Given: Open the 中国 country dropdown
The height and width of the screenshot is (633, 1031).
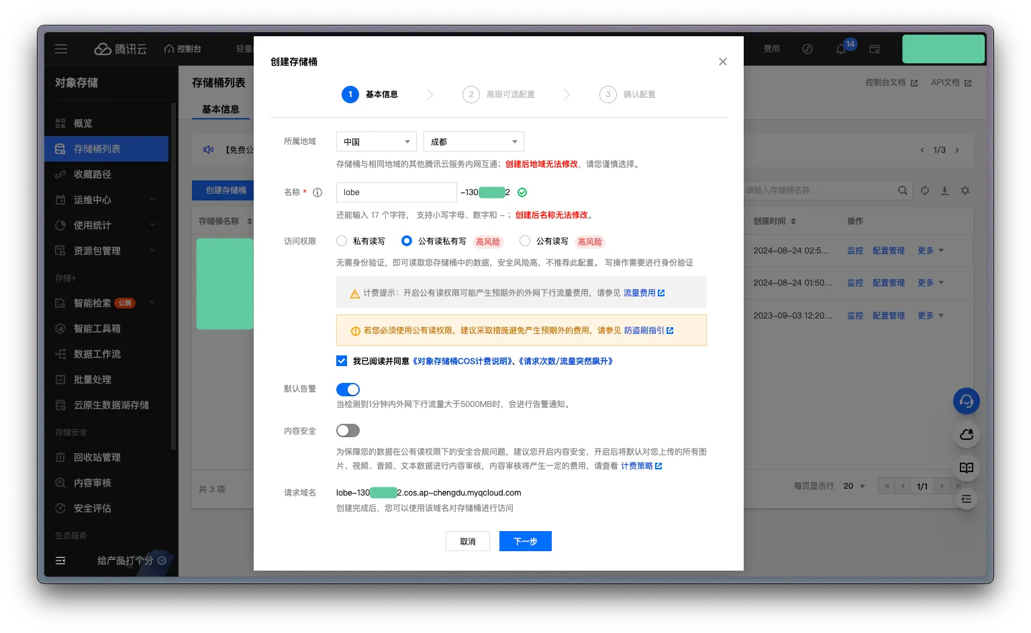Looking at the screenshot, I should 376,141.
